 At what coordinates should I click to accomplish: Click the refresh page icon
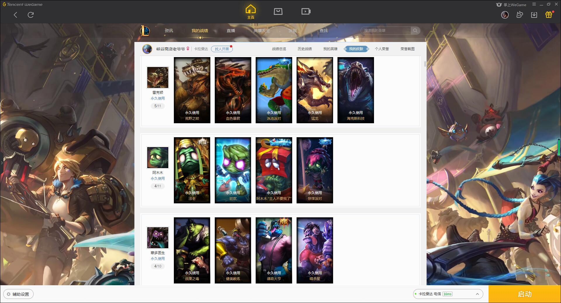(31, 15)
